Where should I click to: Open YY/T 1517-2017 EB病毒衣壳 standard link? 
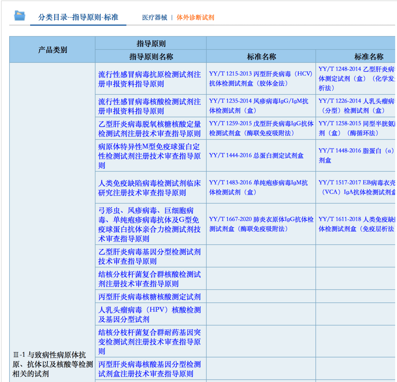pos(357,188)
